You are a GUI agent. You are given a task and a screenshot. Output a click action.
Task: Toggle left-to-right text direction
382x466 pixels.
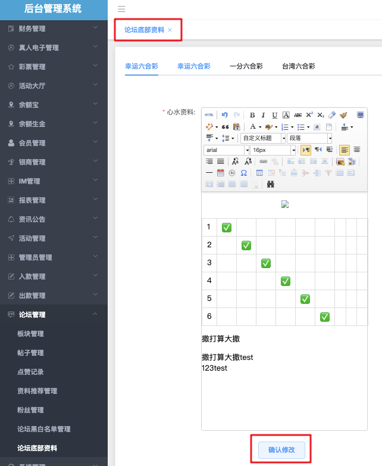(306, 150)
